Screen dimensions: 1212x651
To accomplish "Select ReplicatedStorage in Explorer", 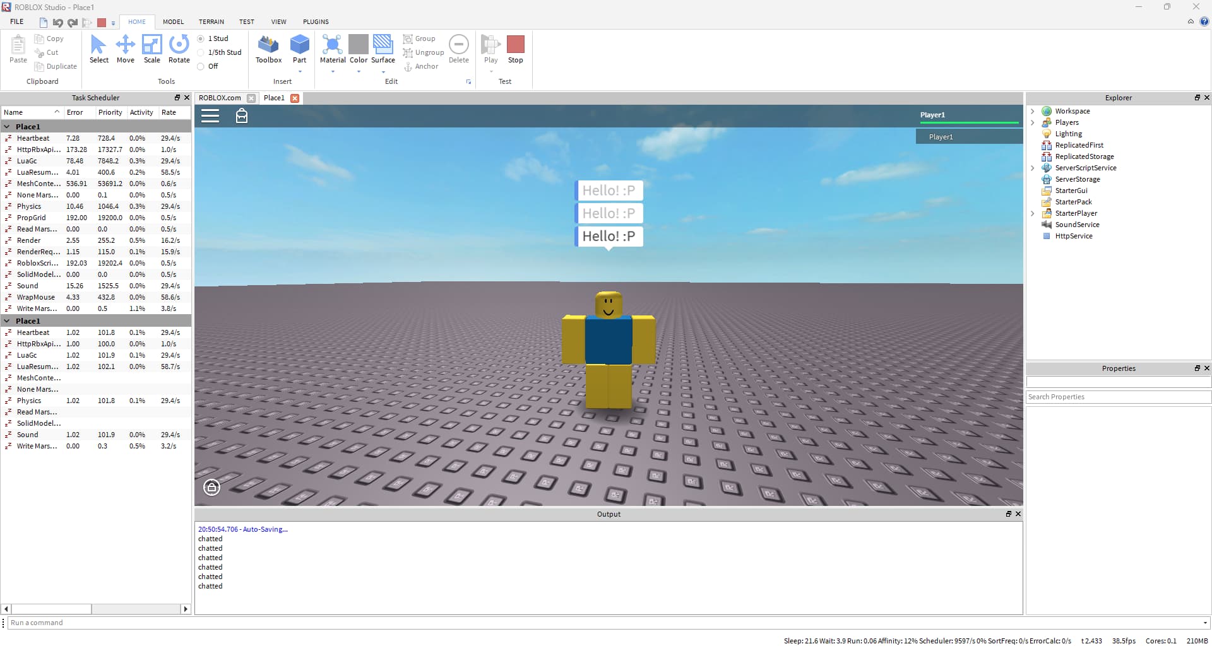I will (1084, 156).
